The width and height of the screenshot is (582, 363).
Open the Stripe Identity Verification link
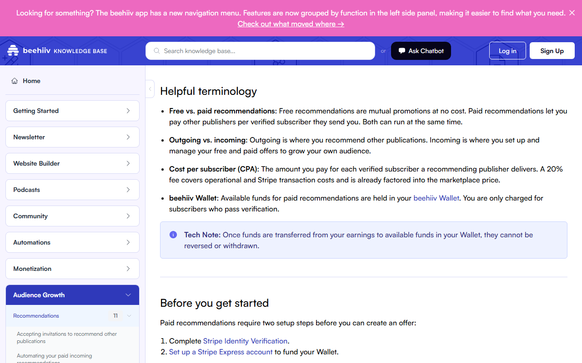click(x=245, y=341)
